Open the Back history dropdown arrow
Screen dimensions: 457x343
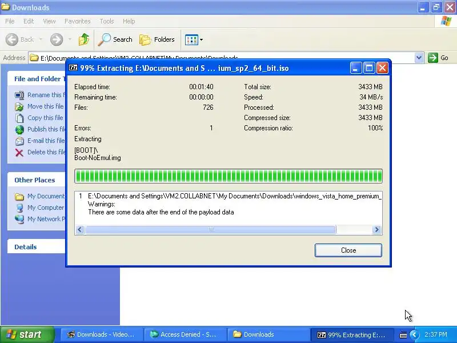[41, 39]
